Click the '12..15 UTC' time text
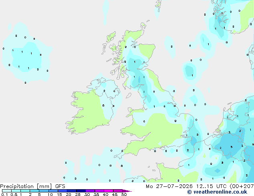Image resolution: width=254 pixels, height=196 pixels. (211, 186)
